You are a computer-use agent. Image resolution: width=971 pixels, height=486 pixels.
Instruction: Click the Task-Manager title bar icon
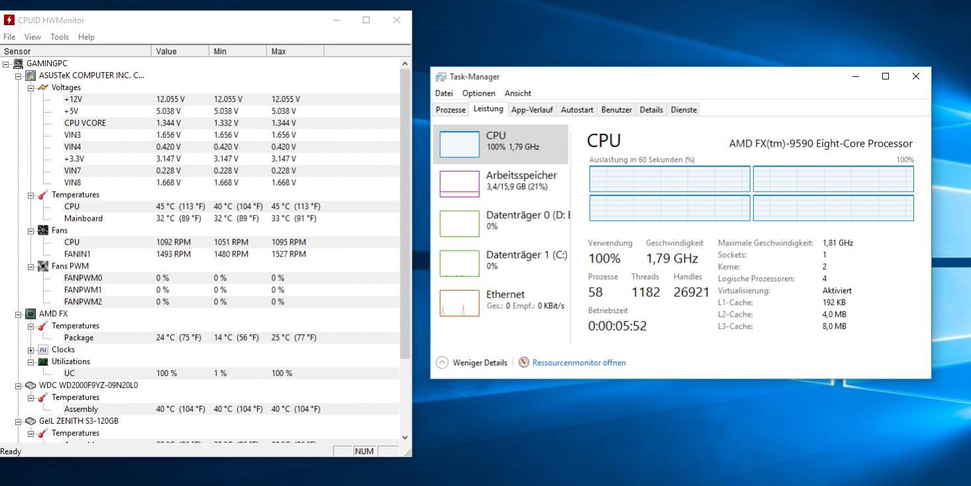[x=441, y=77]
